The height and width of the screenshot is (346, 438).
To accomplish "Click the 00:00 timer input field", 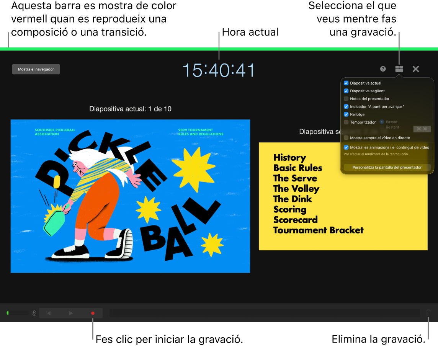I will click(x=422, y=129).
